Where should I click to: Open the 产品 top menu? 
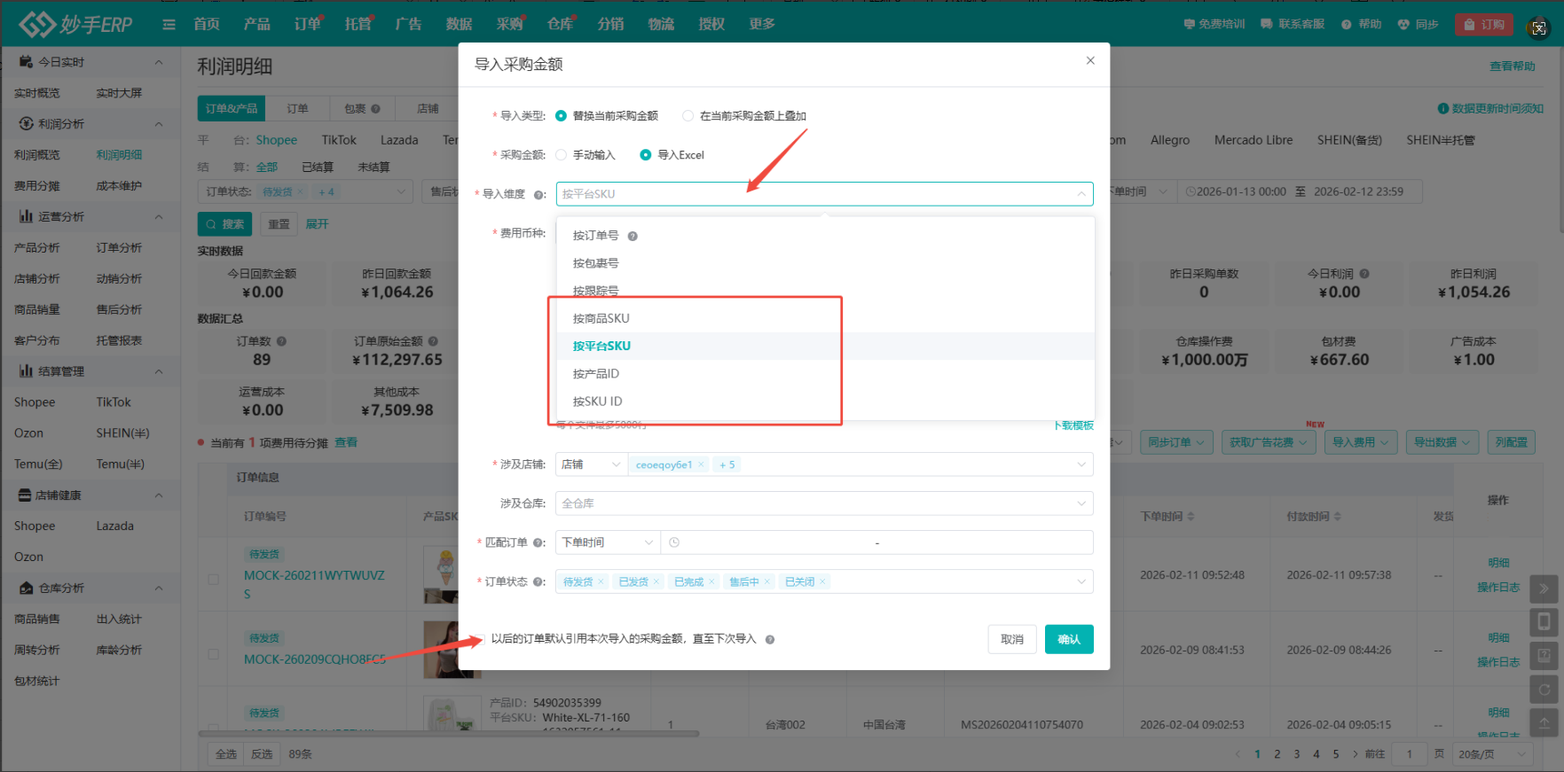point(257,24)
